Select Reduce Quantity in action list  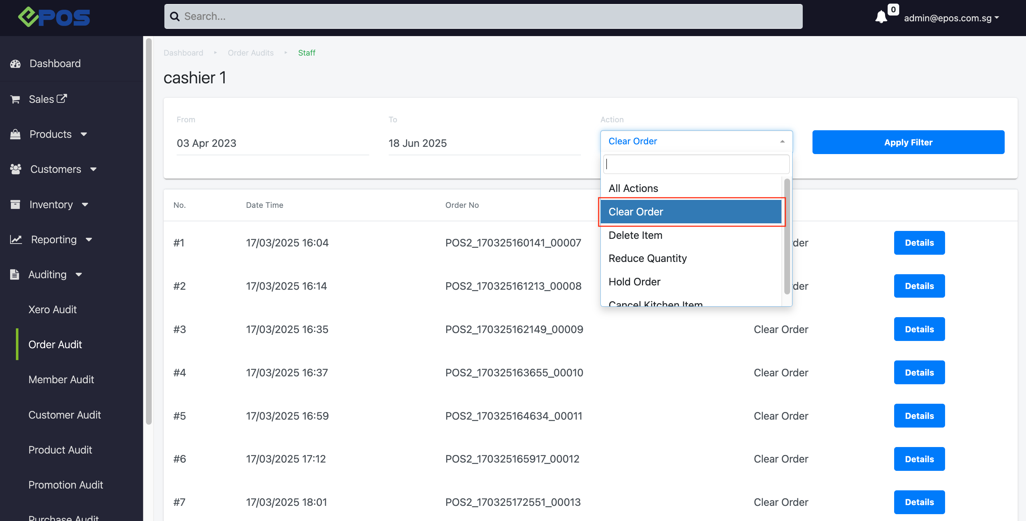(x=647, y=258)
